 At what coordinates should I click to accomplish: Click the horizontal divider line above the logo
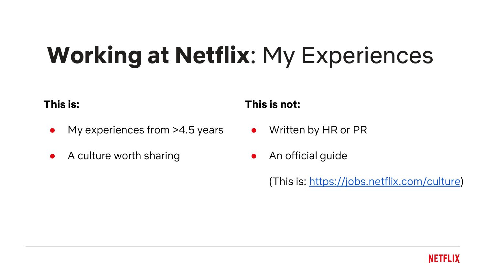[242, 247]
